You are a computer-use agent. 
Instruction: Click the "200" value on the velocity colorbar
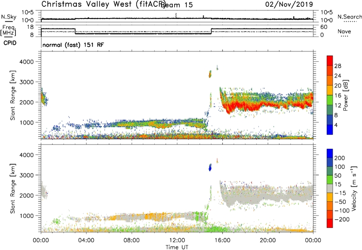coord(339,158)
